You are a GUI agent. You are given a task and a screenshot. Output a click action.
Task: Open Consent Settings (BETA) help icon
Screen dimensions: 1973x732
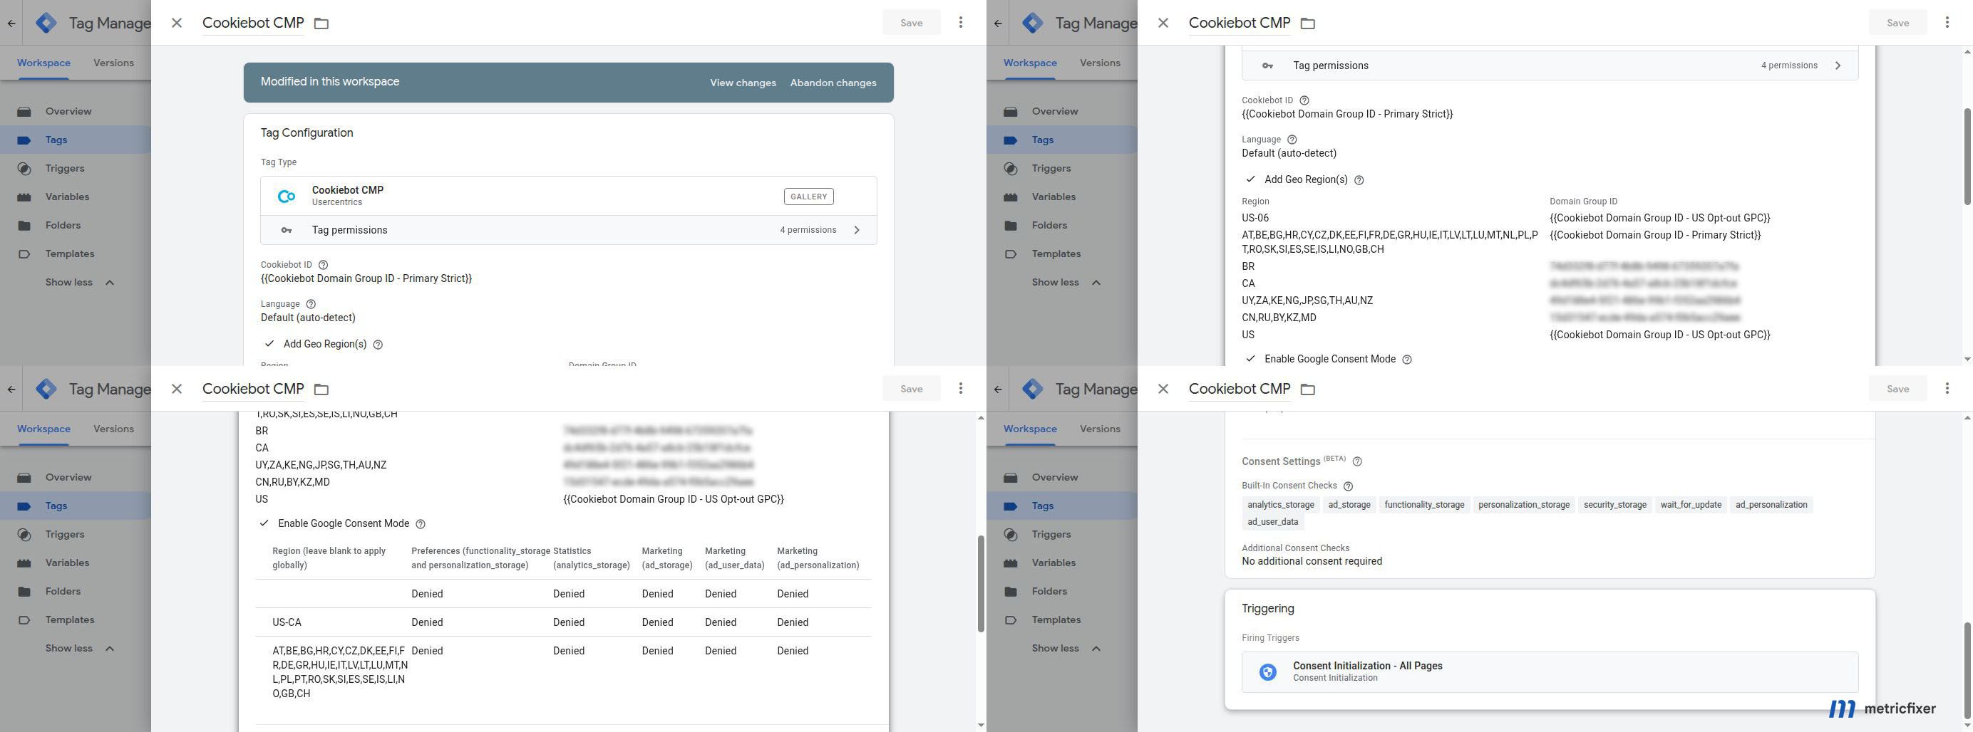1357,461
